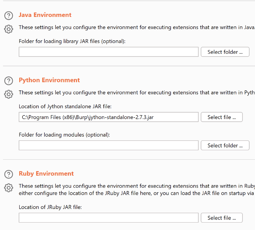Click the Python Environment heading
Screen dimensions: 255x230
49,80
